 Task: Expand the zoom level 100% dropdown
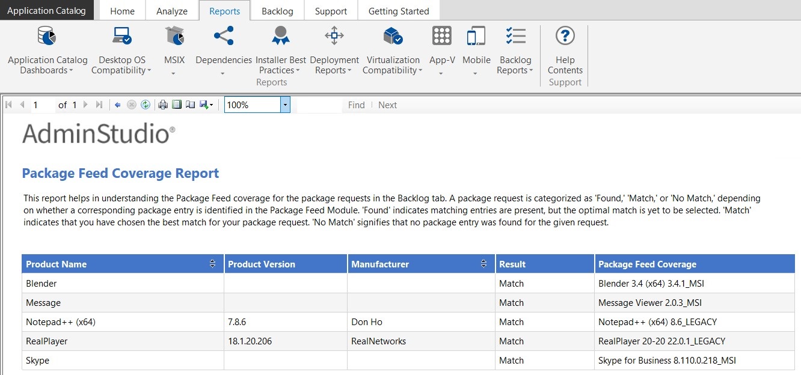[286, 105]
